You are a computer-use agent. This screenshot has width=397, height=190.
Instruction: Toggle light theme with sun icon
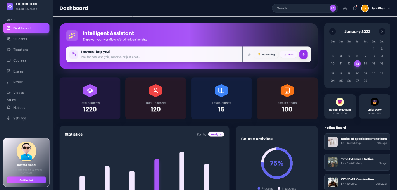pos(345,8)
